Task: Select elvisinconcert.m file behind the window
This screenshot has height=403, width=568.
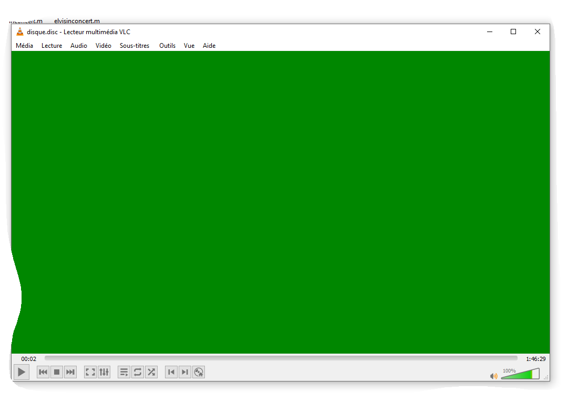Action: click(77, 21)
